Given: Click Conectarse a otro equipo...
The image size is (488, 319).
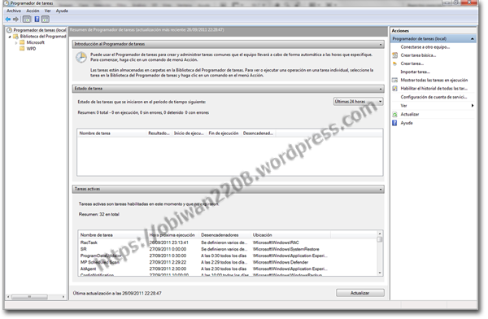Looking at the screenshot, I should pyautogui.click(x=425, y=47).
